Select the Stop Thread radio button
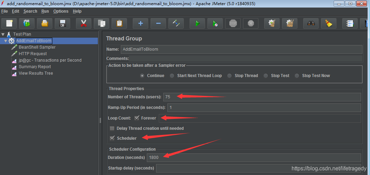Viewport: 370px width, 175px height. click(x=230, y=76)
